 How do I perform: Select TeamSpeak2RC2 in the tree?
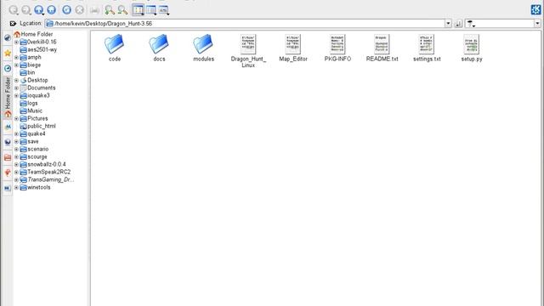click(x=45, y=172)
